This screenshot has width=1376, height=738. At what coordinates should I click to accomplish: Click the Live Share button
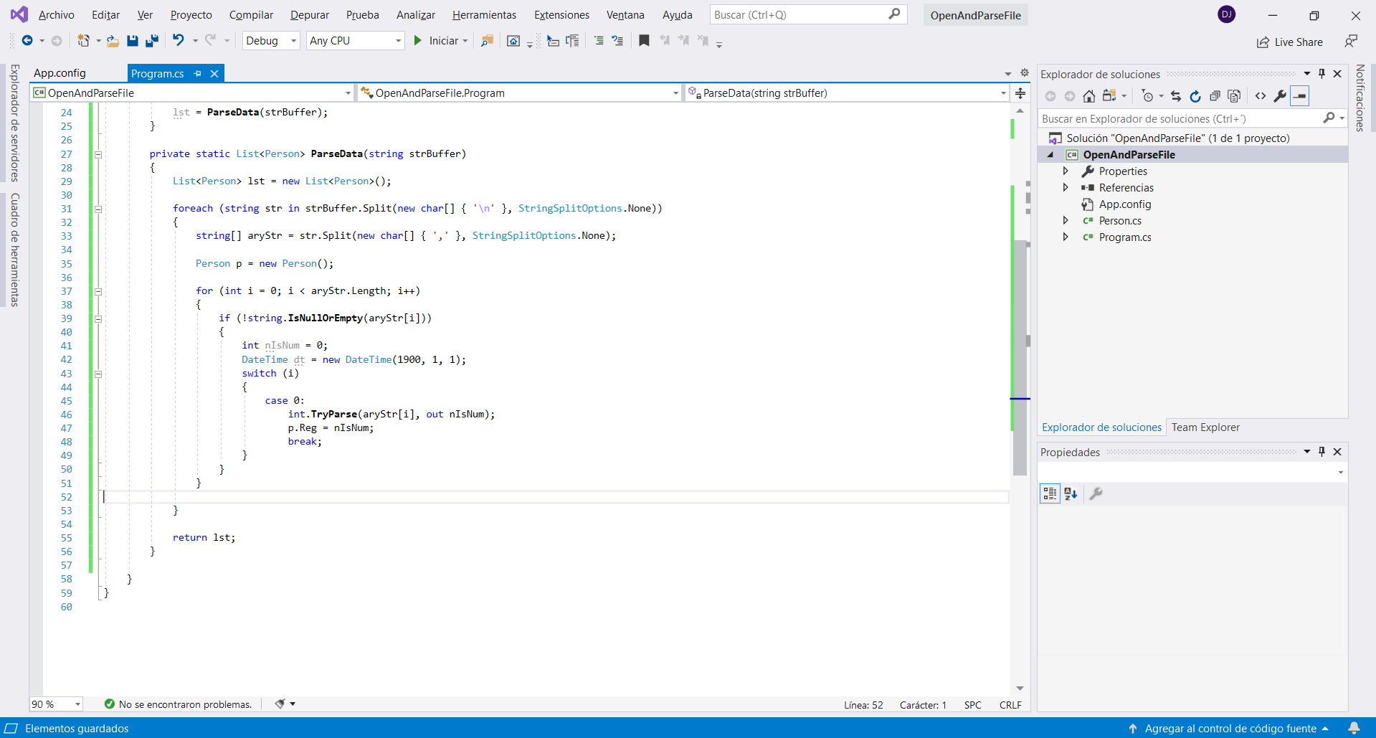click(1290, 42)
